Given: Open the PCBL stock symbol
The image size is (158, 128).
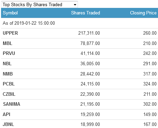Looking at the screenshot, I should [9, 84].
